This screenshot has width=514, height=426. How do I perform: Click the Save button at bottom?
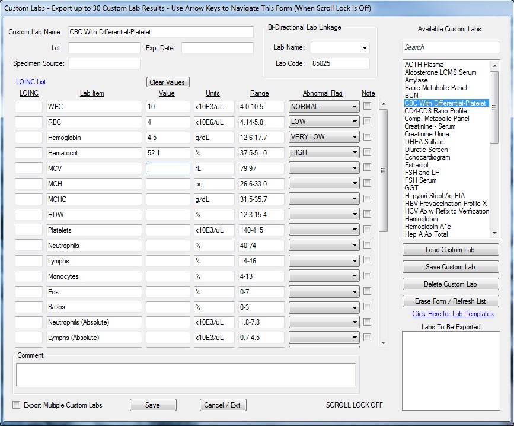click(x=153, y=405)
